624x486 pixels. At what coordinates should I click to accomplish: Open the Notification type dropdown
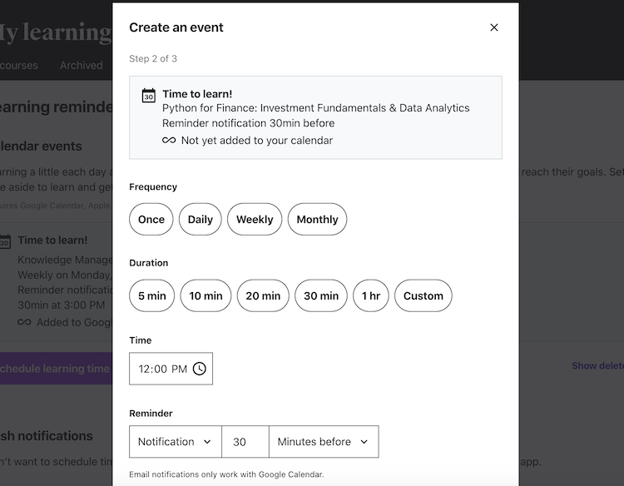[175, 442]
